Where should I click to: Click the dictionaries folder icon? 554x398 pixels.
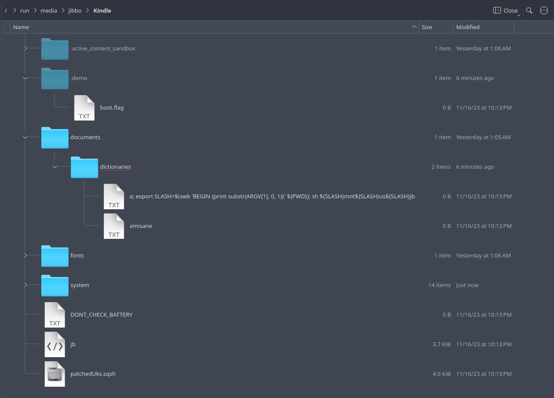84,167
